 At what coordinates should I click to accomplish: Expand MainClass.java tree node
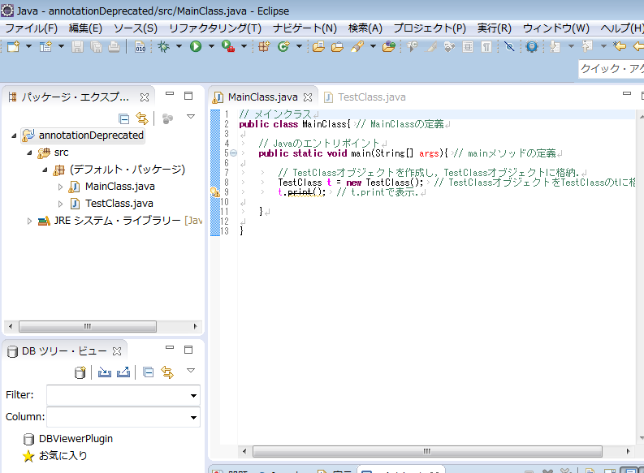[x=60, y=187]
